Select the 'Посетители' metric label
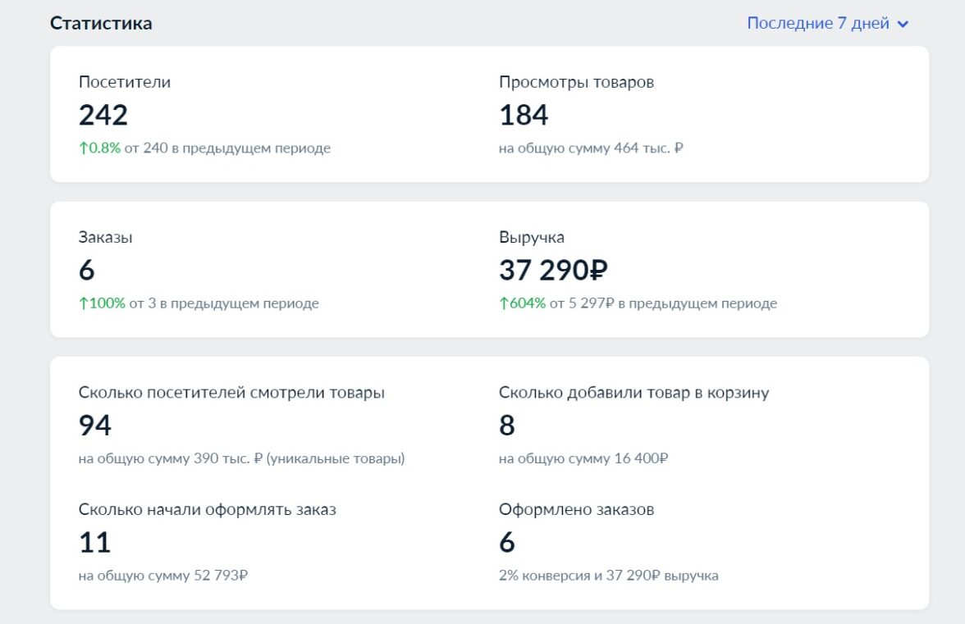 tap(125, 82)
